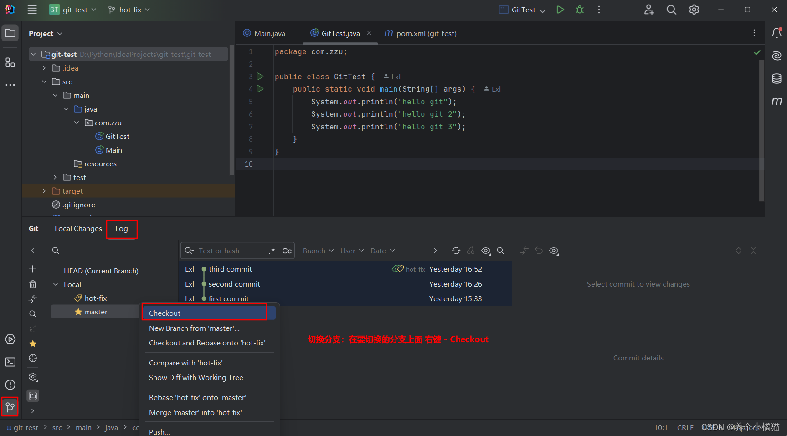Run GitTest class gutter icon
The width and height of the screenshot is (787, 436).
pyautogui.click(x=260, y=77)
